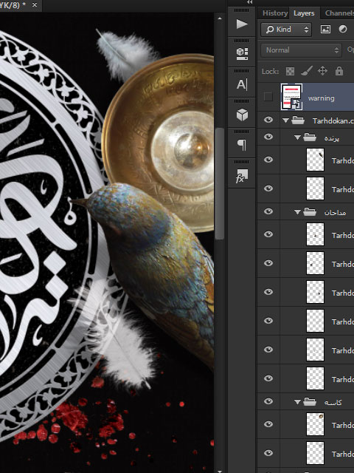Collapse the Tarhdokan group
Screen dimensions: 354x473
pos(285,120)
